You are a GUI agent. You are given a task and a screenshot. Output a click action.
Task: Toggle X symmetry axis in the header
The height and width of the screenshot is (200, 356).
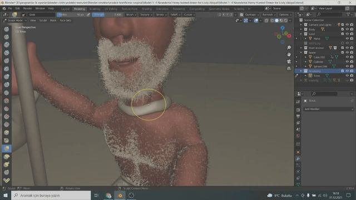tap(224, 14)
